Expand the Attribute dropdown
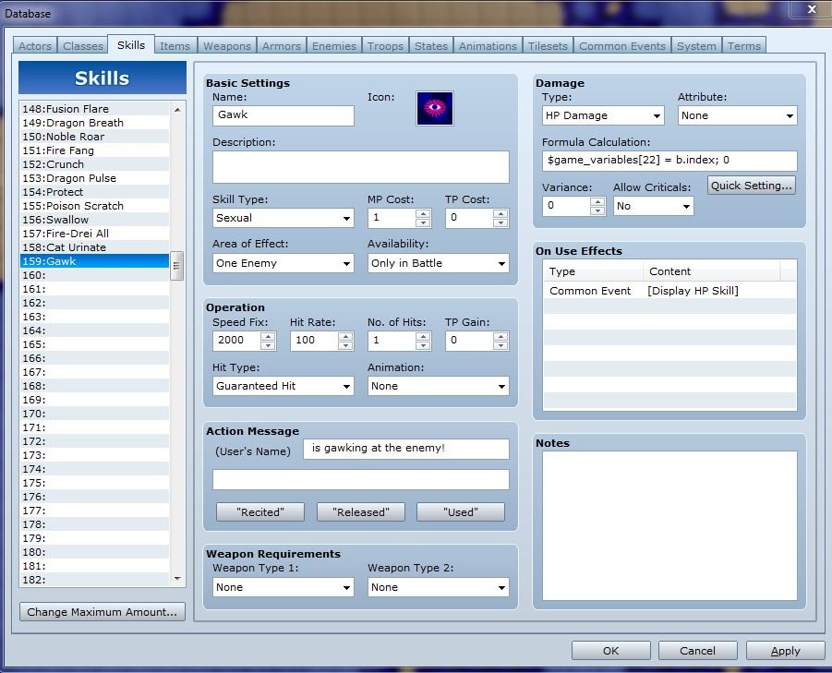Viewport: 832px width, 673px height. pyautogui.click(x=738, y=115)
